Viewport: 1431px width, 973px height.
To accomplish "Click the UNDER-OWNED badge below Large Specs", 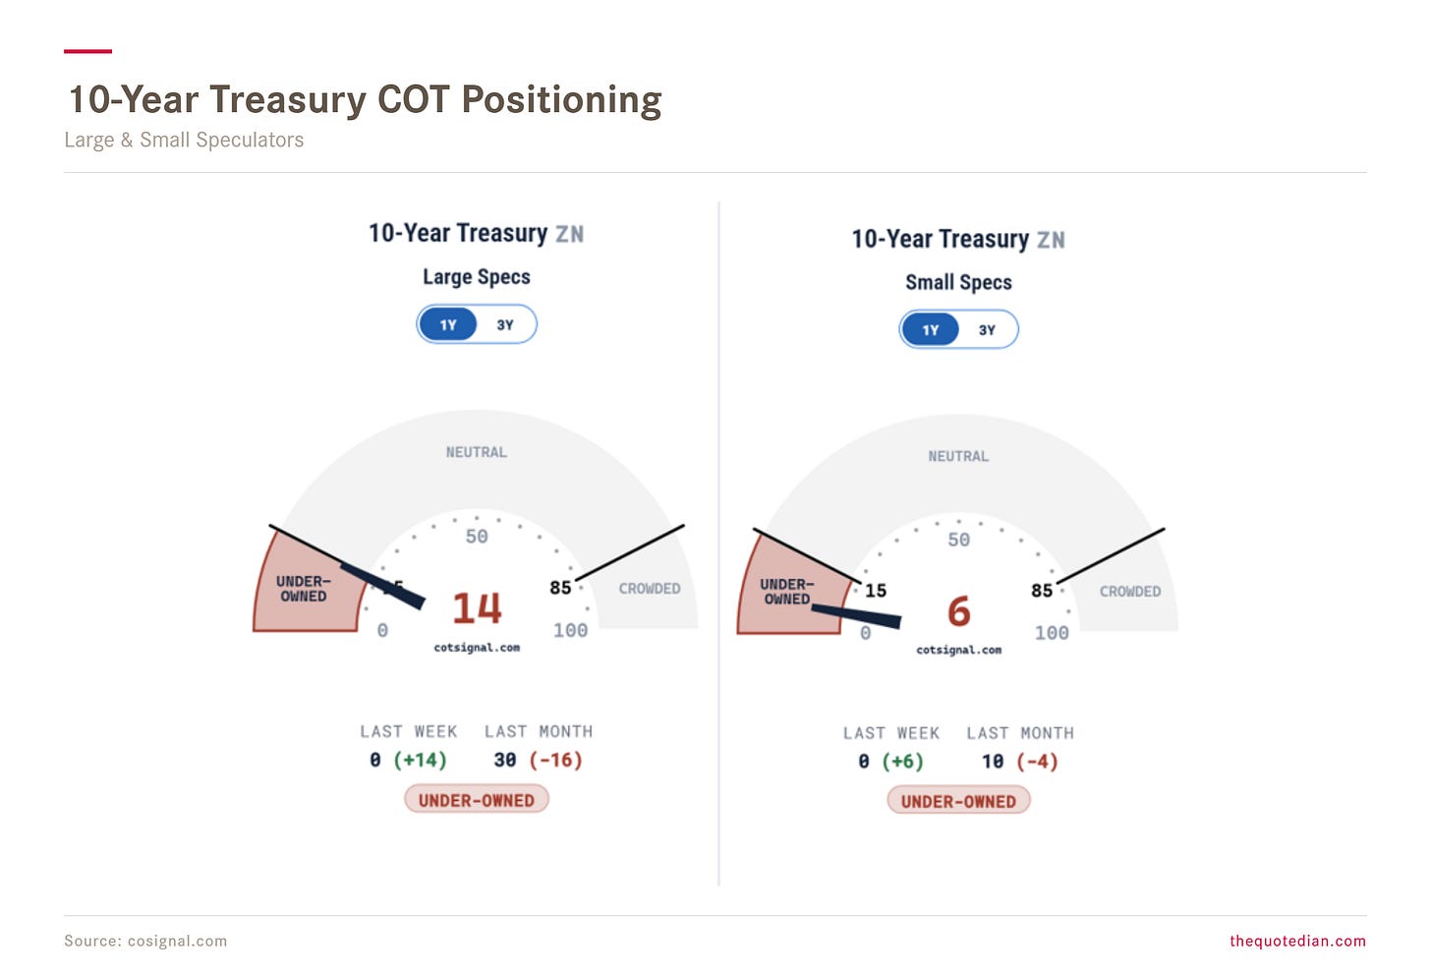I will click(x=477, y=800).
